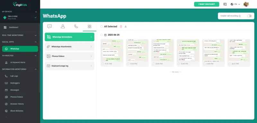
Task: Expand WhatsApp Attachments chevron arrow
Action: [x=91, y=47]
